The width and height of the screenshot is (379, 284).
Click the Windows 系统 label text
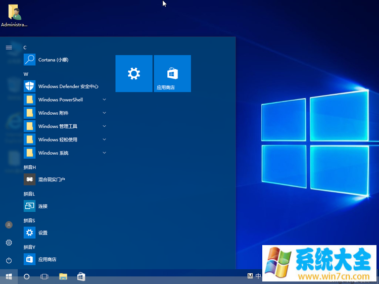53,153
